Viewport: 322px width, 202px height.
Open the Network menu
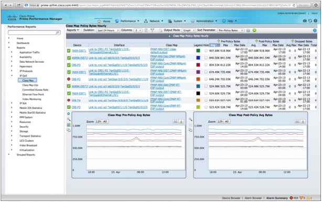(154, 21)
